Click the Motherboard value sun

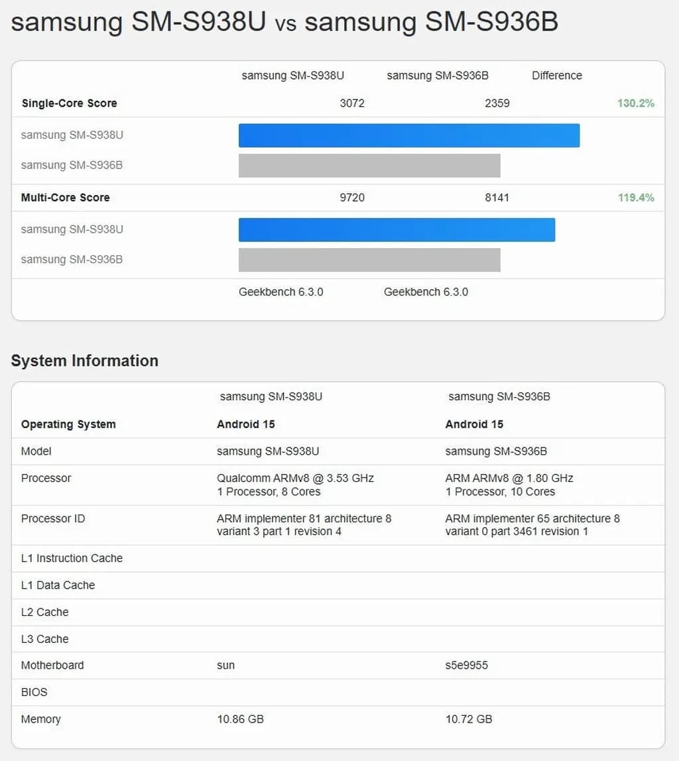(x=225, y=666)
